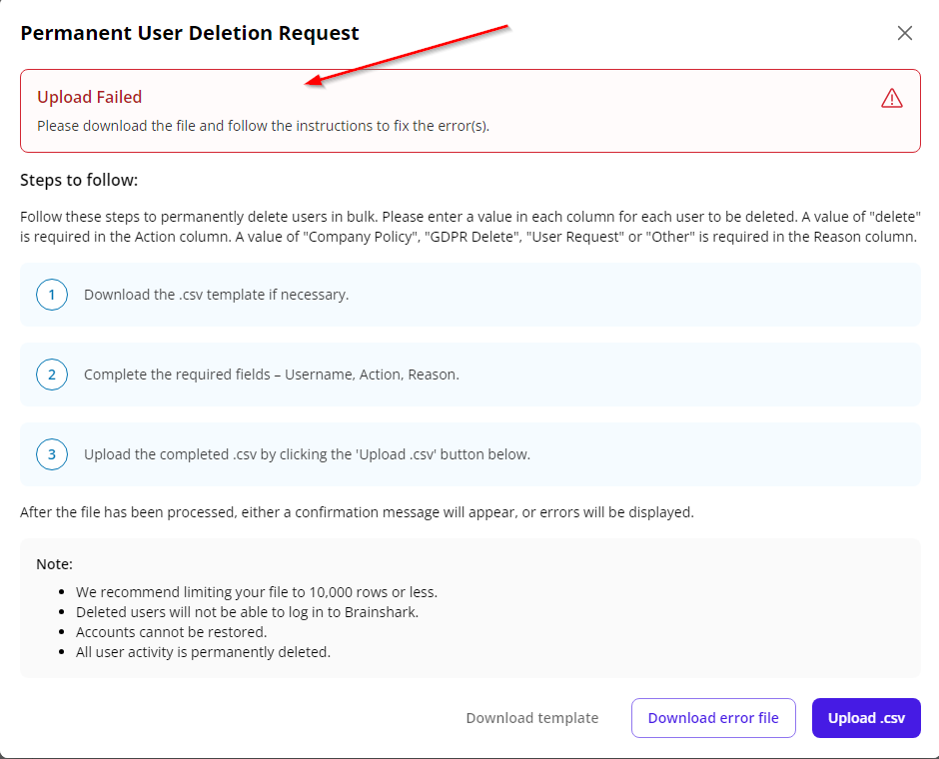Image resolution: width=939 pixels, height=759 pixels.
Task: Click the 10,000 rows recommendation note
Action: point(256,592)
